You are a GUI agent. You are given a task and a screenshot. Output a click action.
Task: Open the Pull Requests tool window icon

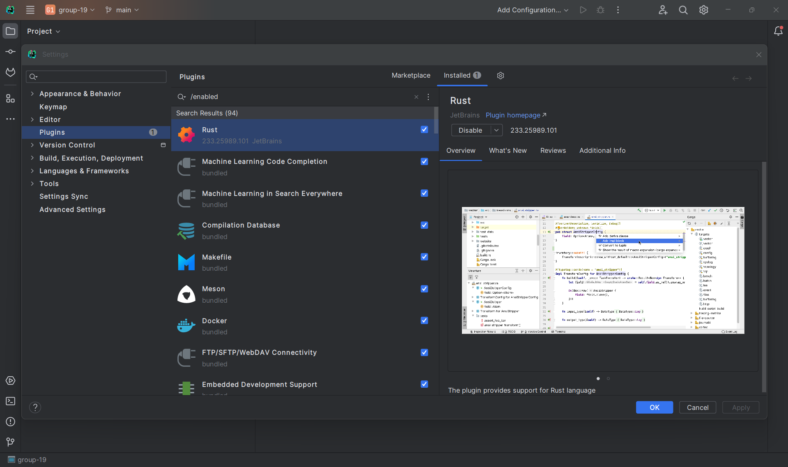click(x=11, y=73)
